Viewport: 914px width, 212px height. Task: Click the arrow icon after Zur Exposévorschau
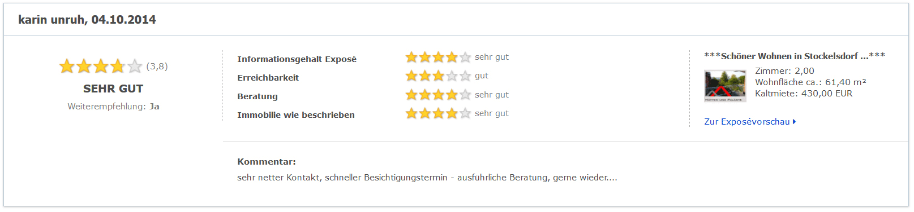click(x=795, y=122)
